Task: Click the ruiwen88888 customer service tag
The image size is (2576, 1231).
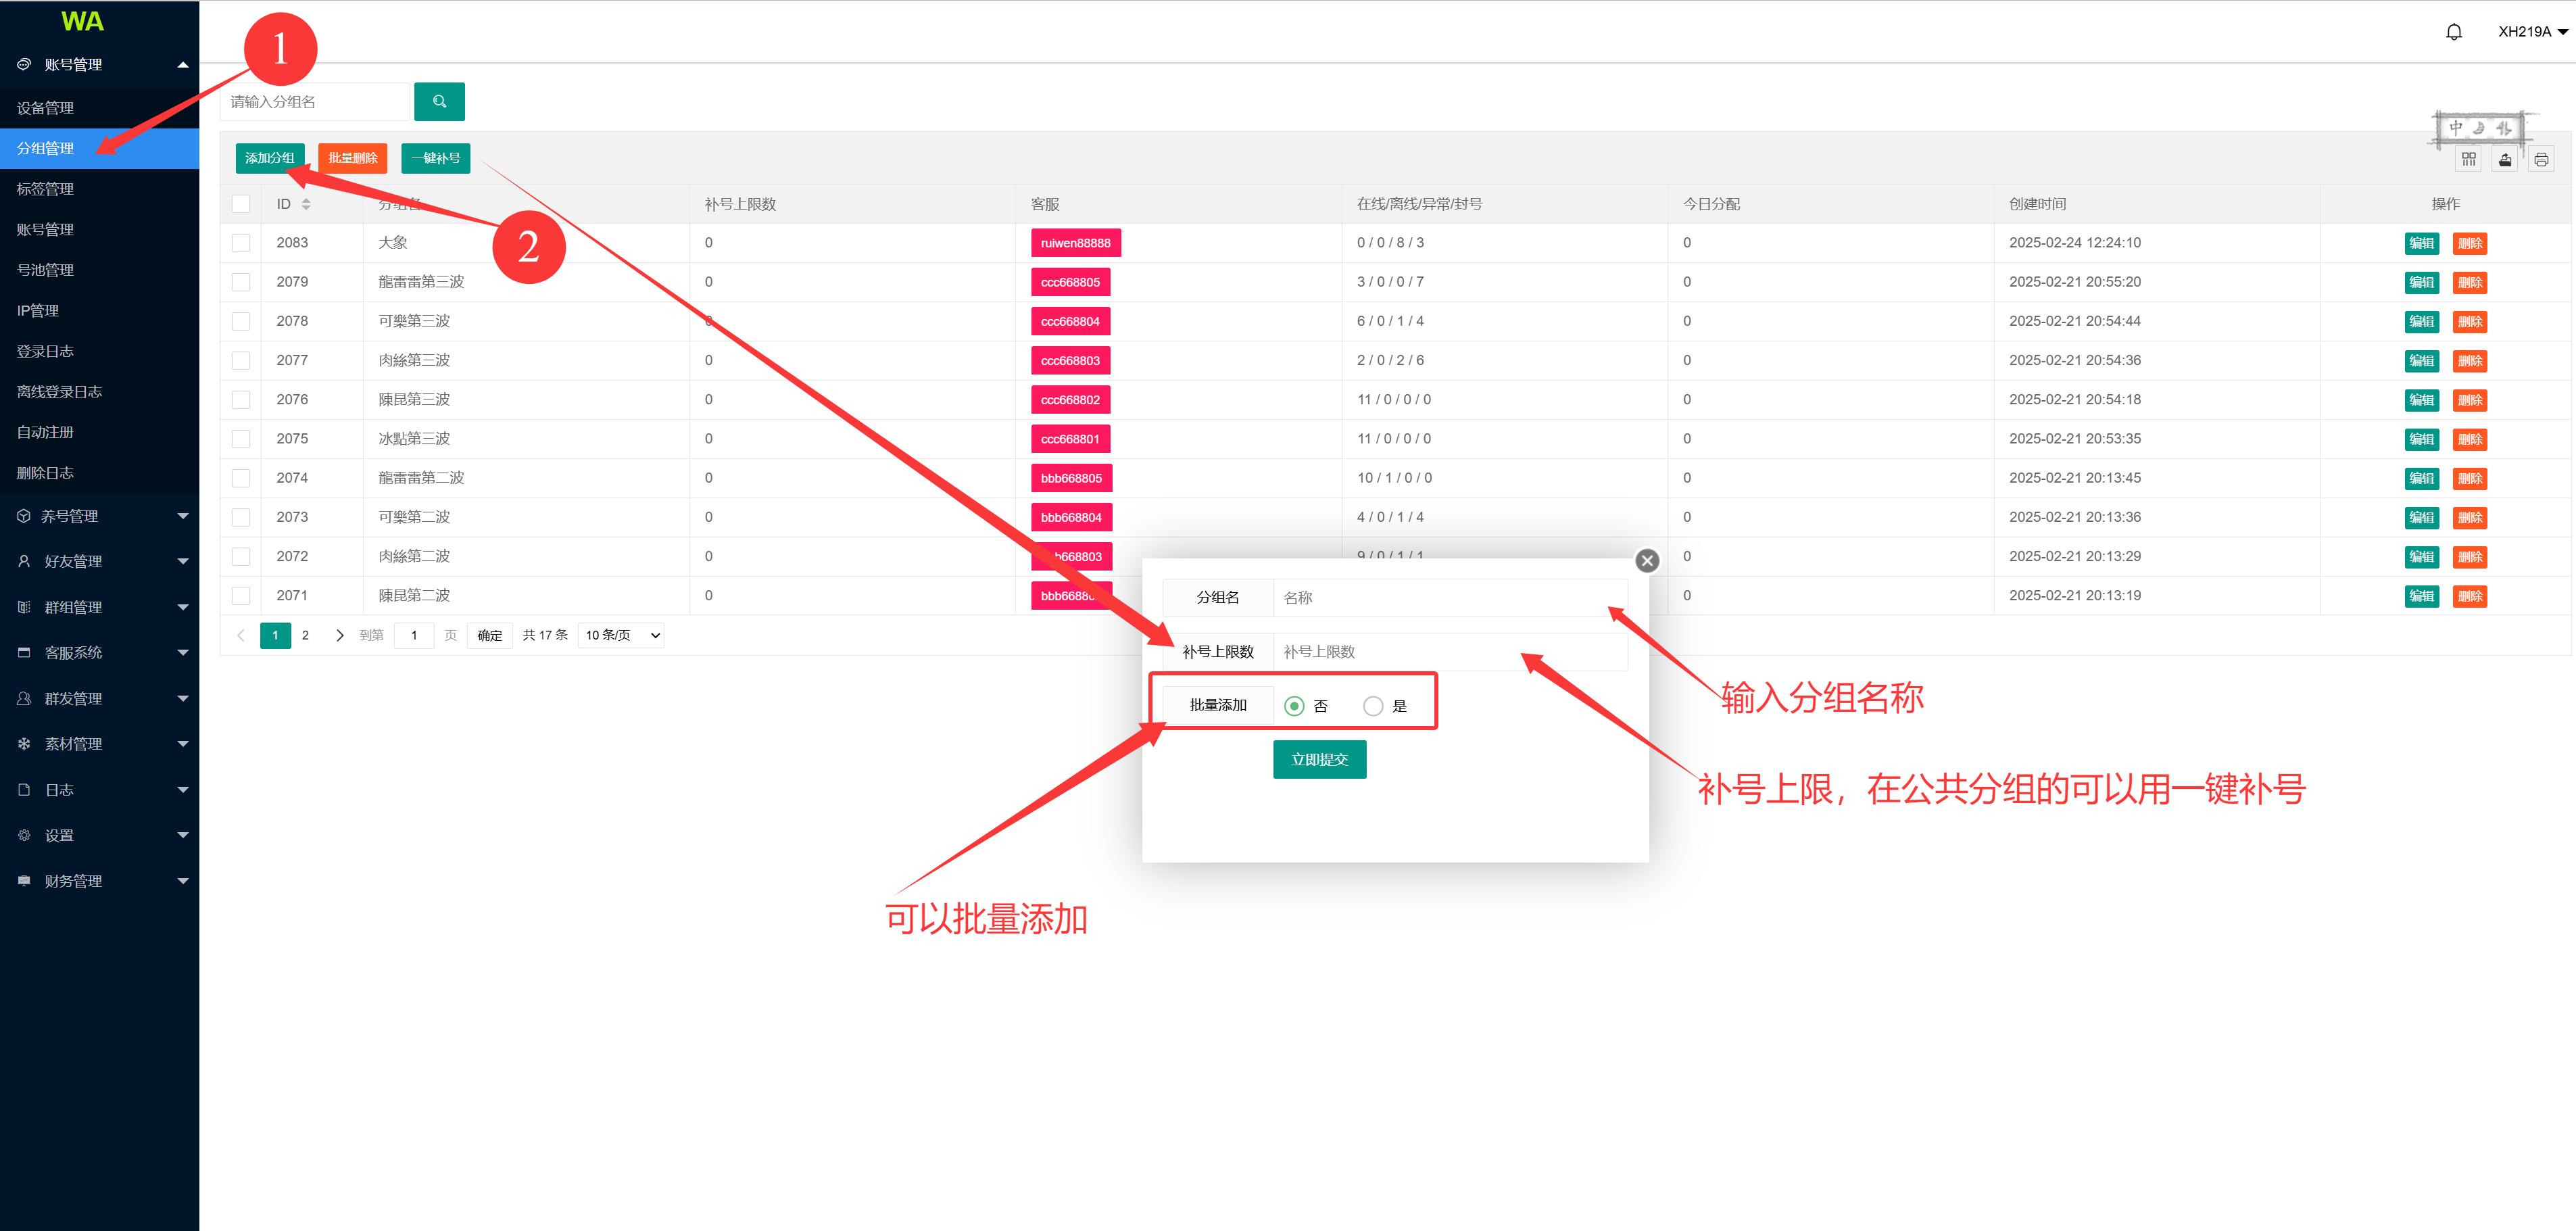Action: click(1075, 243)
